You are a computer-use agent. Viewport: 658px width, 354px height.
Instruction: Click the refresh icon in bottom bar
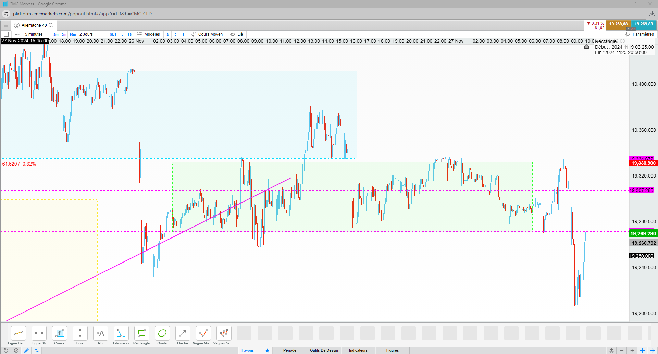click(6, 350)
